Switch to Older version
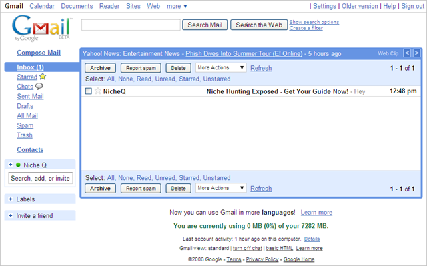427x266 pixels. [360, 6]
